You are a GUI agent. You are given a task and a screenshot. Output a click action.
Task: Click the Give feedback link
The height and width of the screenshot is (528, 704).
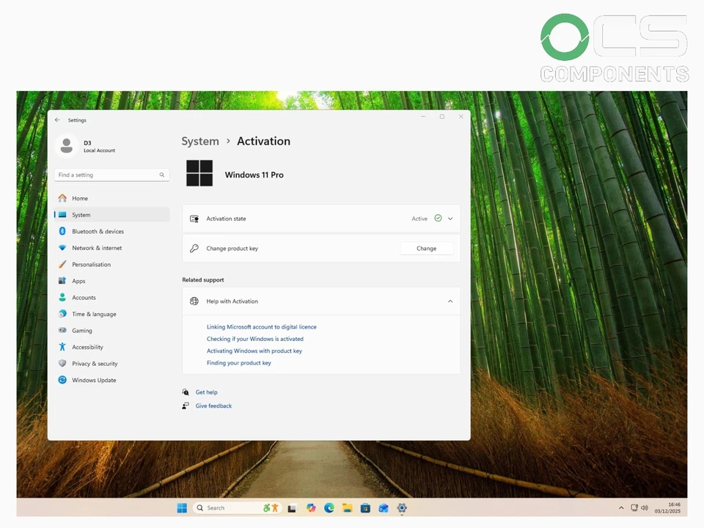pos(213,406)
